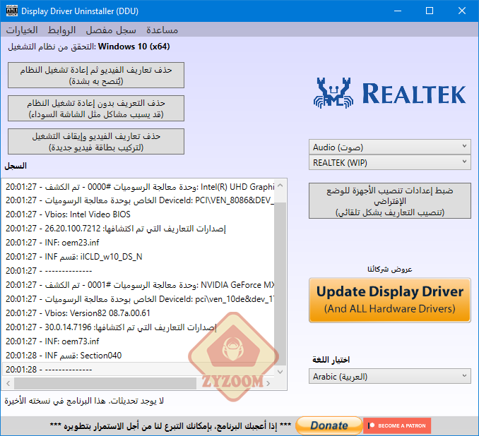Open the الروابط (Links) menu

(x=61, y=30)
